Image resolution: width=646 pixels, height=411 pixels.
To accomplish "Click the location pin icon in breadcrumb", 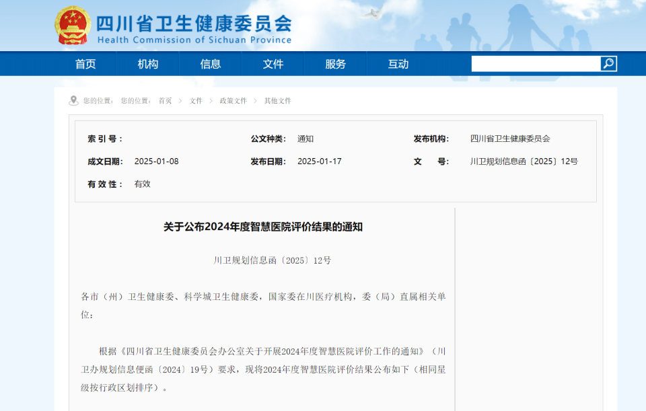I will pos(73,100).
